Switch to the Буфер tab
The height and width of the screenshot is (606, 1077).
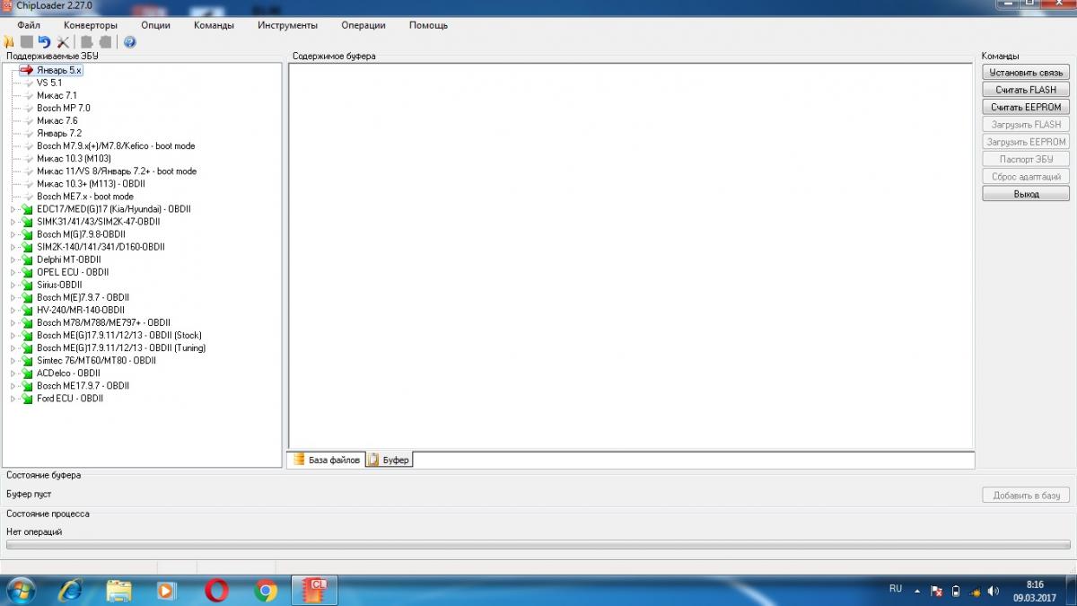pos(389,460)
